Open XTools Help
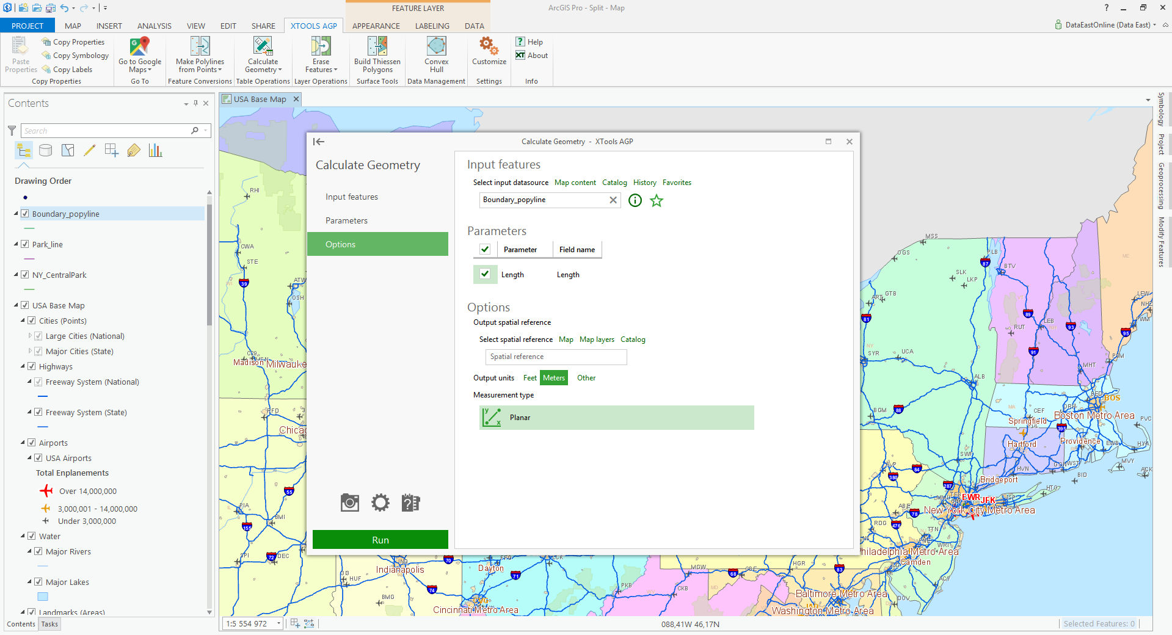Screen dimensions: 1172x635 coord(530,42)
